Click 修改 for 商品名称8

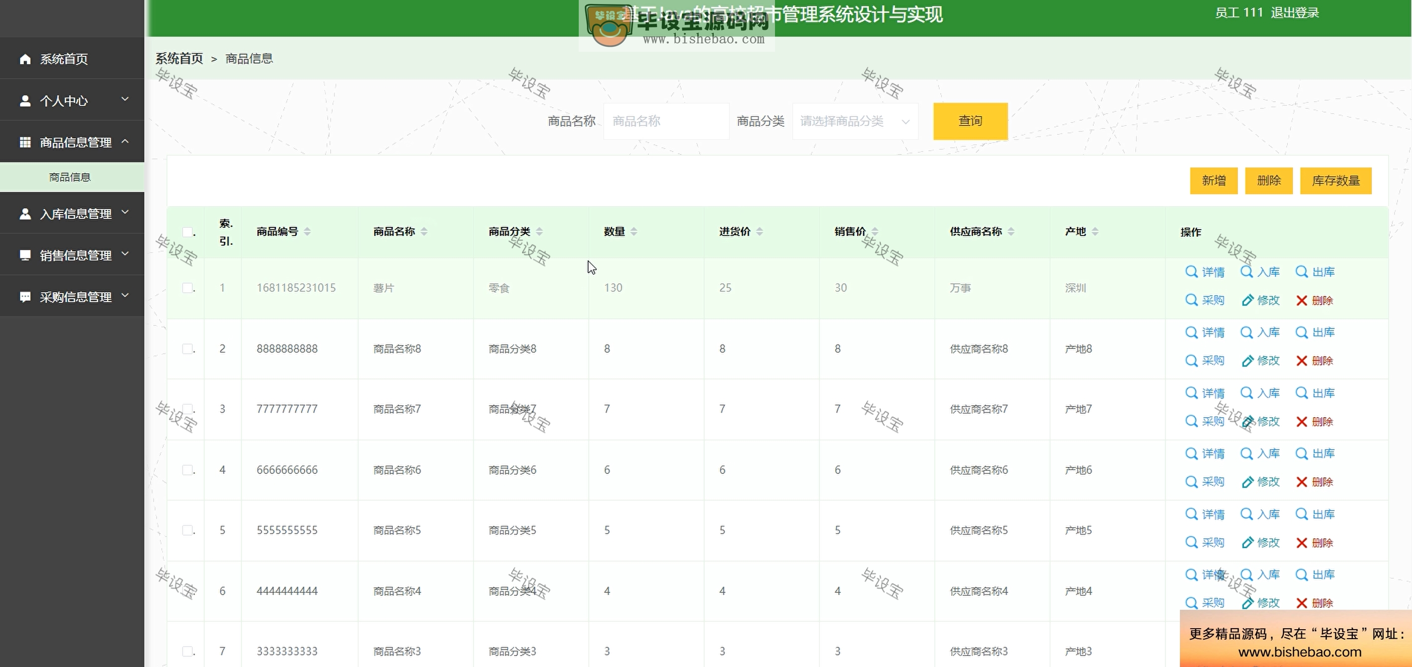1260,361
